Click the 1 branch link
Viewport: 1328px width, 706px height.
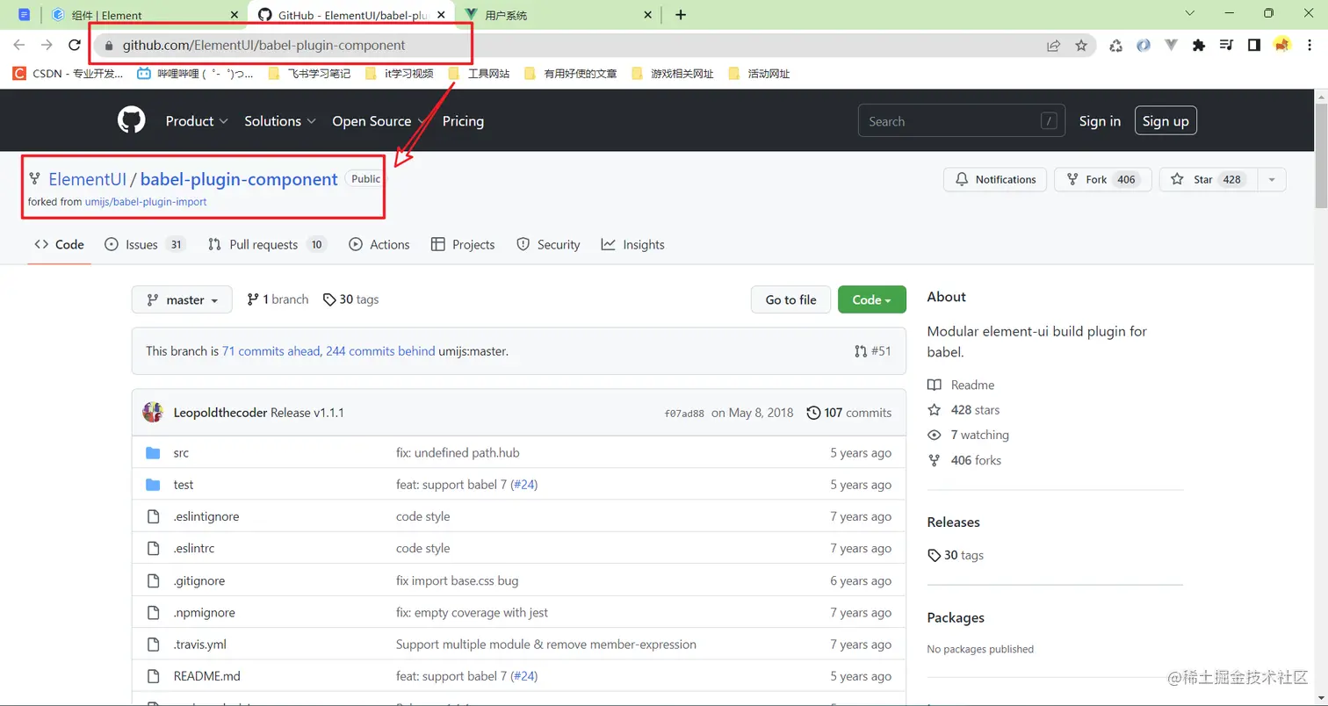[278, 299]
